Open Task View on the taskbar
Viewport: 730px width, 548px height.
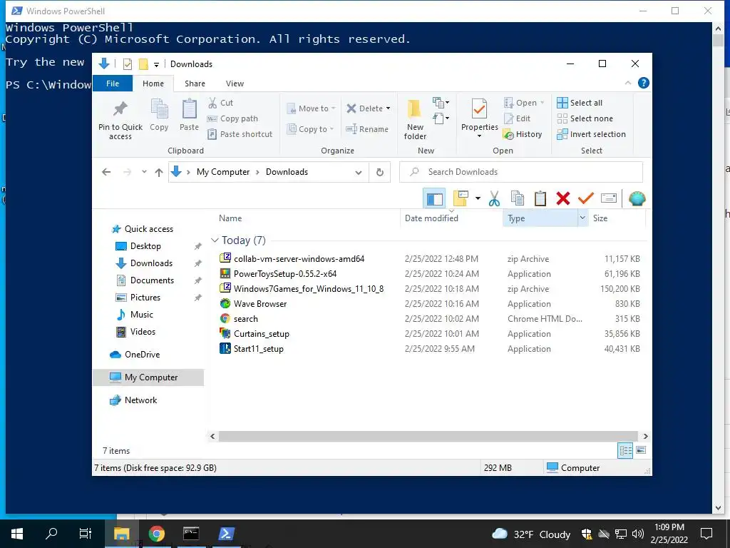pyautogui.click(x=86, y=534)
